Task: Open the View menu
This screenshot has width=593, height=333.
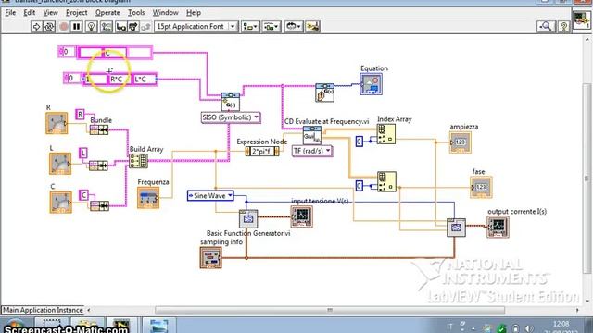Action: pyautogui.click(x=50, y=12)
